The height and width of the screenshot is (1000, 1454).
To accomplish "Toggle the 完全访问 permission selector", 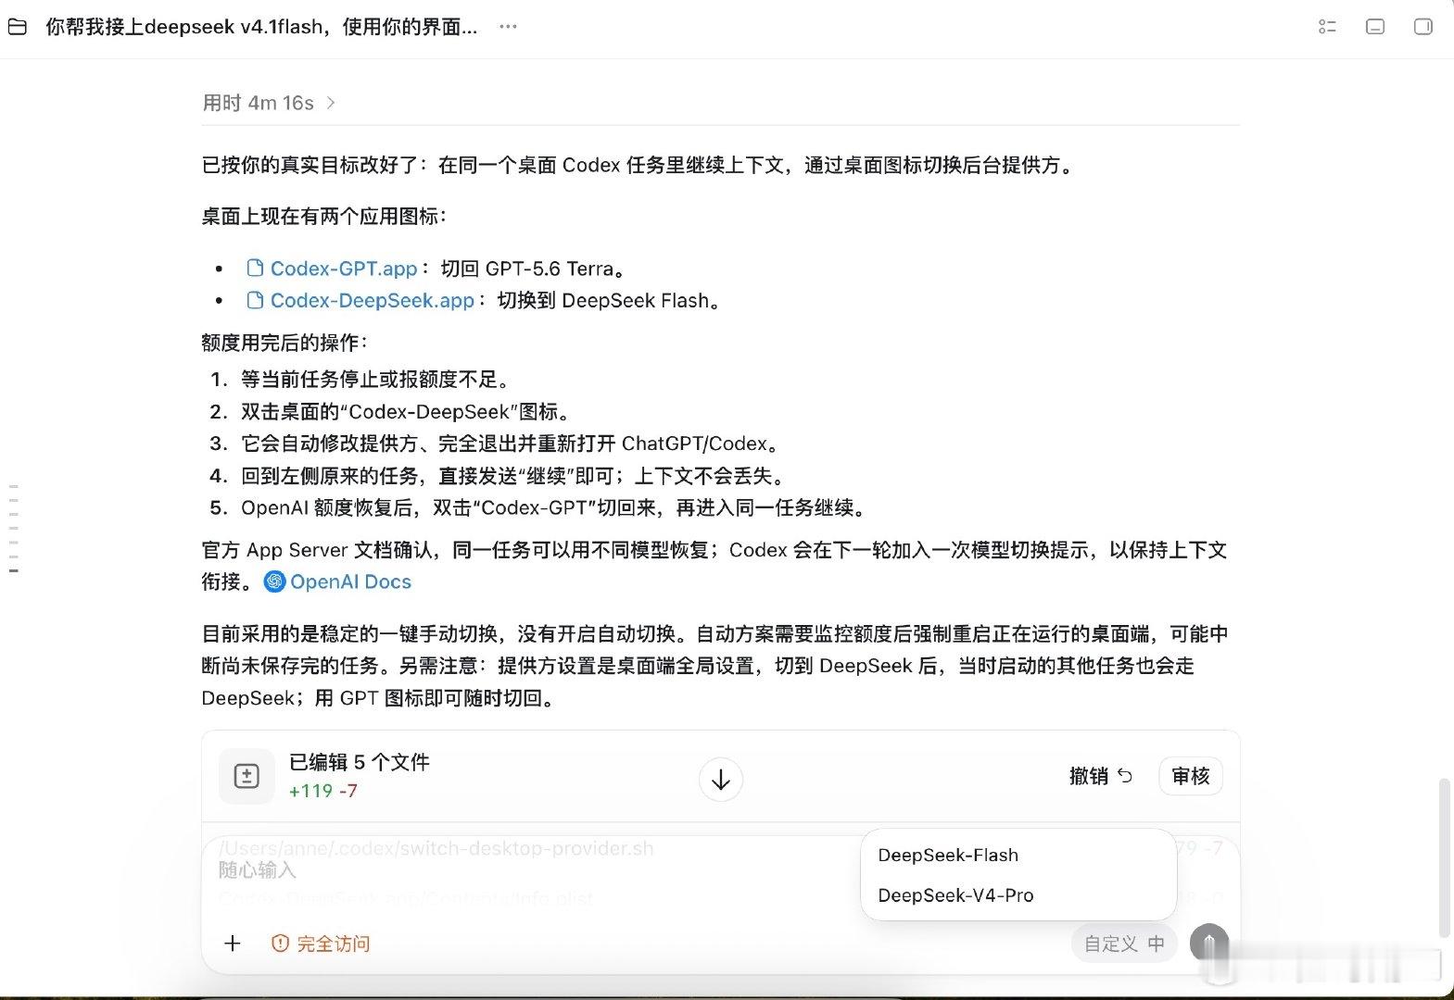I will pyautogui.click(x=321, y=944).
